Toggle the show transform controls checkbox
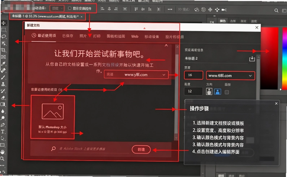The width and height of the screenshot is (287, 177). click(70, 8)
